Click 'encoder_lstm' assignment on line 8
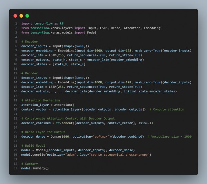This screenshot has height=184, width=207. pos(32,55)
